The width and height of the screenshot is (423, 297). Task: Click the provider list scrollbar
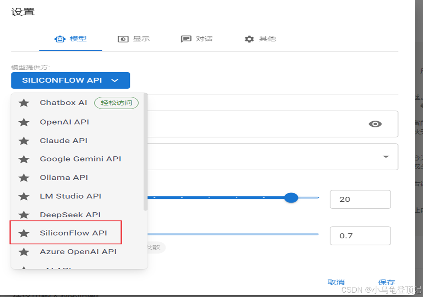145,152
